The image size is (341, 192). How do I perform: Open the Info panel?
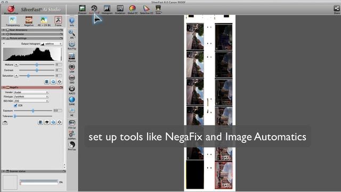(72, 22)
